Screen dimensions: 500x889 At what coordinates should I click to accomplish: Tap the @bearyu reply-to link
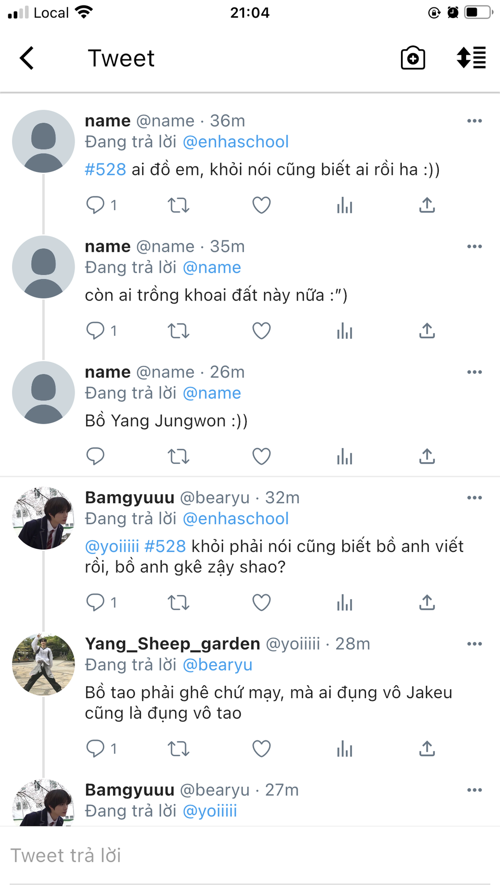[218, 665]
